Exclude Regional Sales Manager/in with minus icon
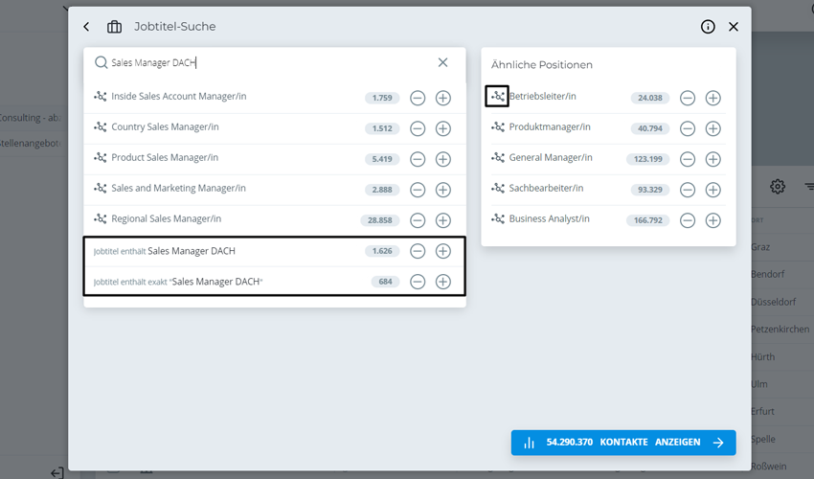 click(x=418, y=220)
